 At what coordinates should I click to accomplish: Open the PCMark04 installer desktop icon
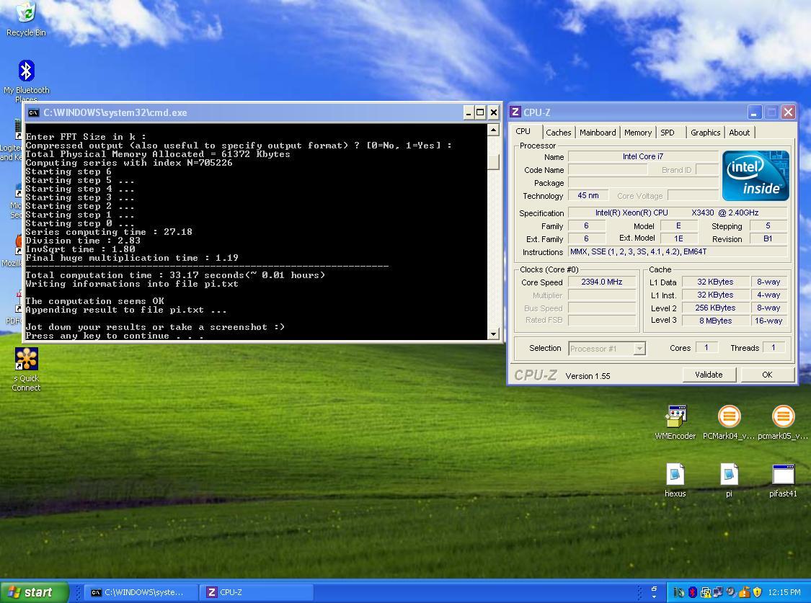pyautogui.click(x=729, y=421)
